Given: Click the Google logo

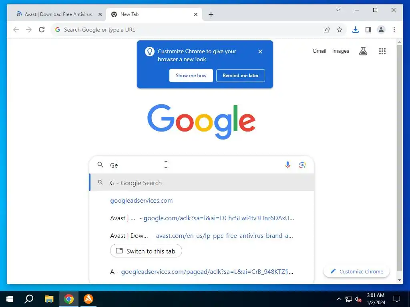Looking at the screenshot, I should (201, 122).
